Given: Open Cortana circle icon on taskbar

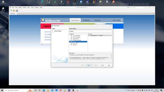Looking at the screenshot, I should pyautogui.click(x=35, y=90).
